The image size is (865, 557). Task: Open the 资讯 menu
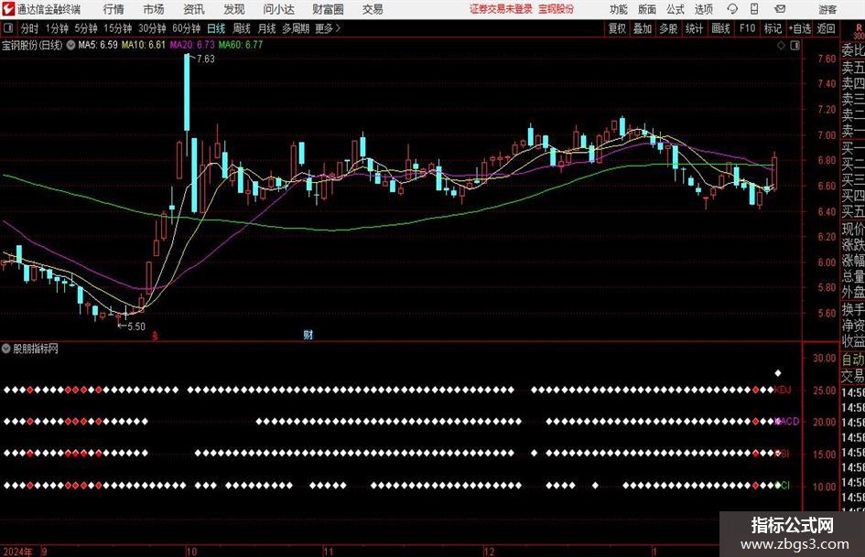pos(194,9)
